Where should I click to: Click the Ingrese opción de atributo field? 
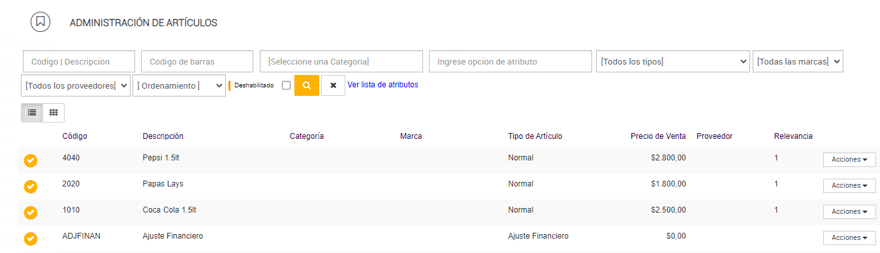coord(510,61)
